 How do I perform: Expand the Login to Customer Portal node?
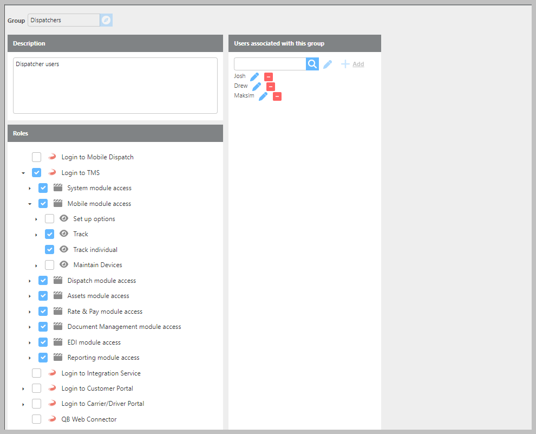23,389
